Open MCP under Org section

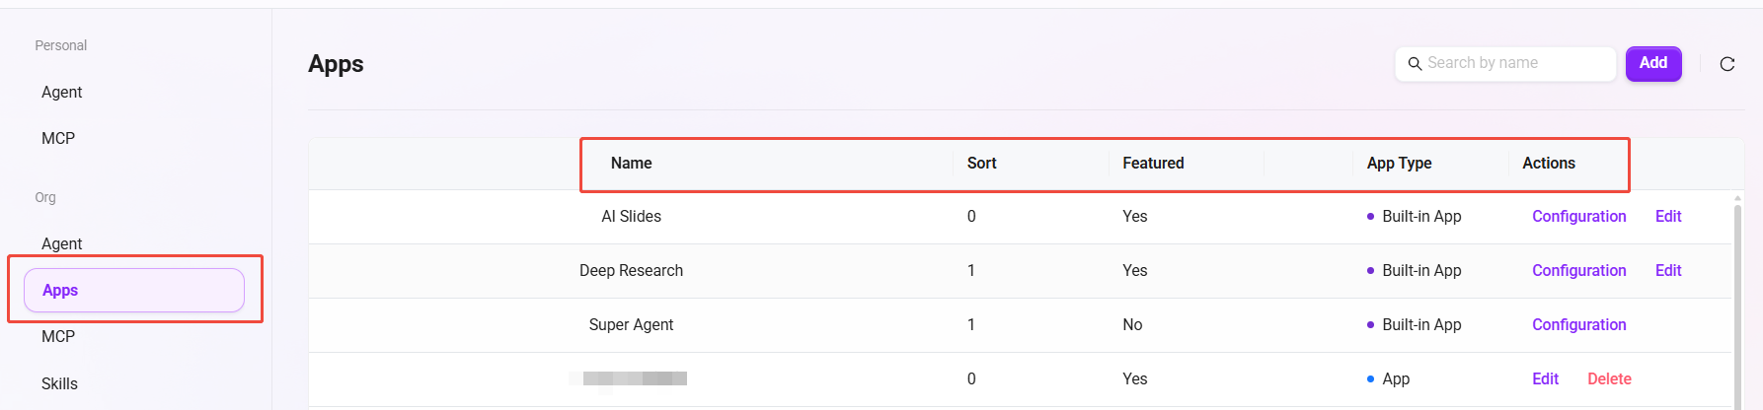[58, 336]
